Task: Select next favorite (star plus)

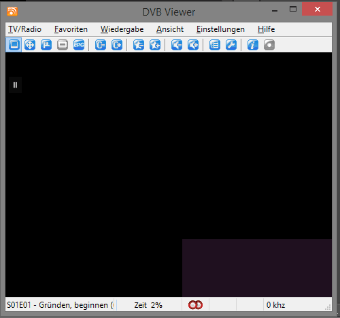Action: (x=155, y=45)
